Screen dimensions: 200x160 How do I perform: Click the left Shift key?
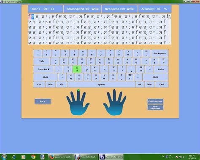pos(46,77)
